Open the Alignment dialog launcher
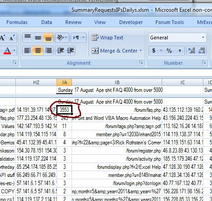212x201 pixels. tap(141, 62)
